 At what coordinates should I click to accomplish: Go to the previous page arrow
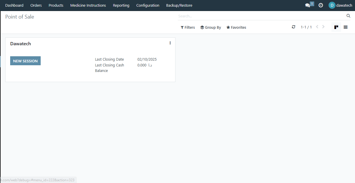[x=317, y=27]
